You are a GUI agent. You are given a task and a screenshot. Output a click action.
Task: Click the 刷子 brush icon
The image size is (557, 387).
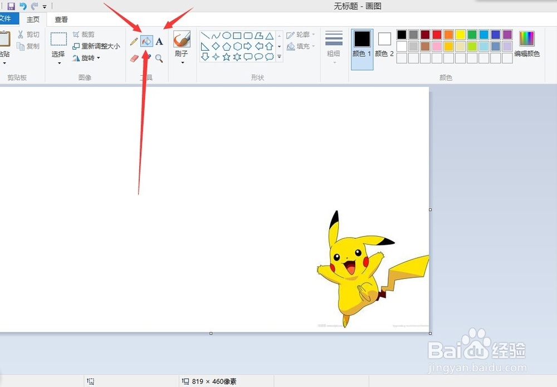[182, 39]
